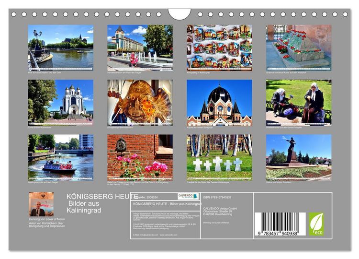The image size is (359, 259).
Task: Click 'Autor von Hörbüchern über' description line
Action: pyautogui.click(x=46, y=223)
